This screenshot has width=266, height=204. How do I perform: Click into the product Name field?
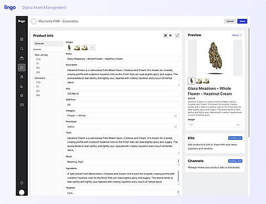click(122, 59)
